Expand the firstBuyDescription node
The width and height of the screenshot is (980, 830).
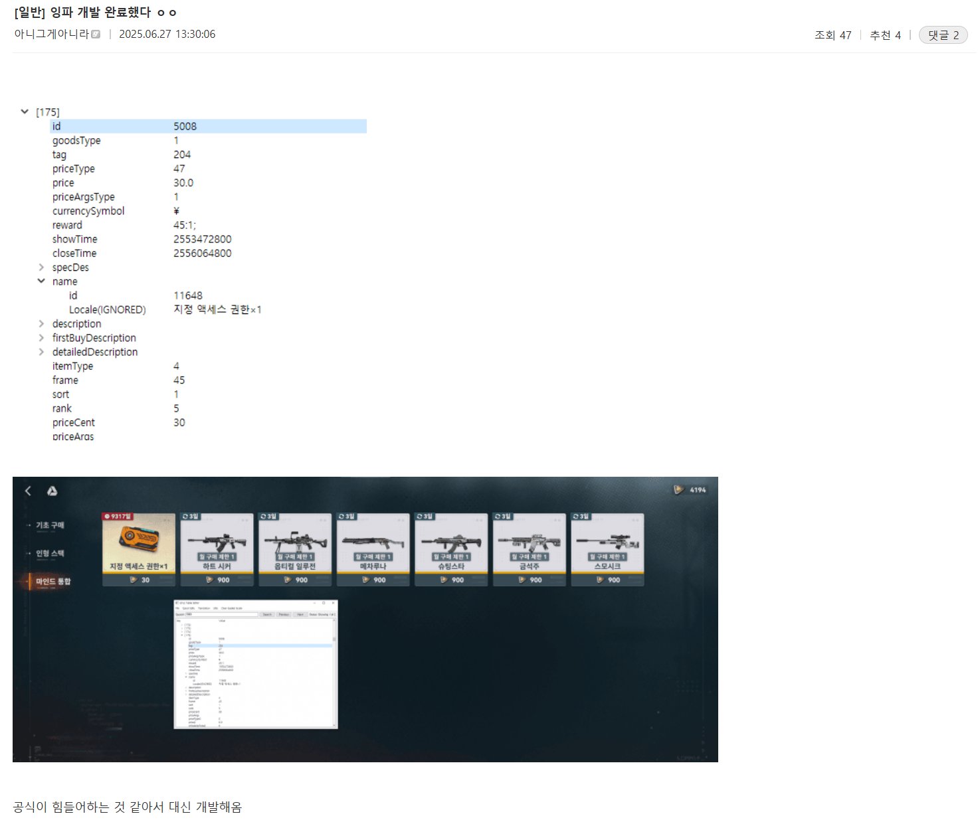41,338
